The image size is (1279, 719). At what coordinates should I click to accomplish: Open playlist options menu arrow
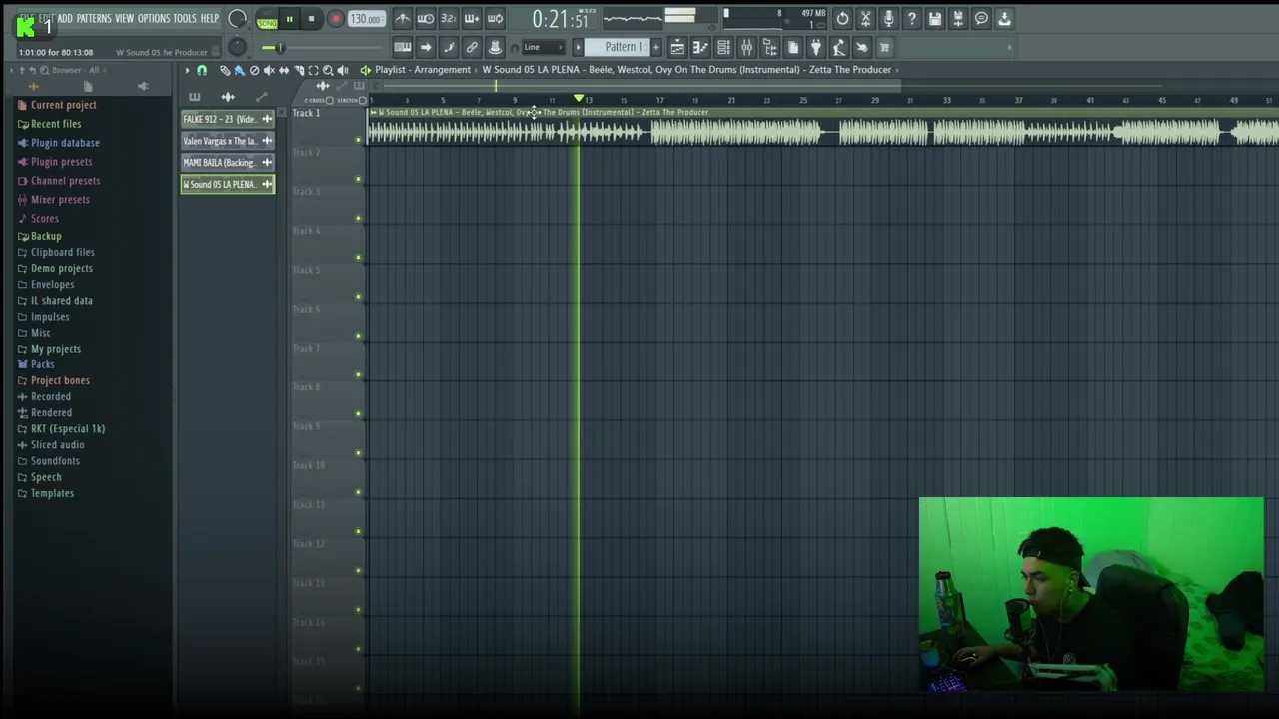click(186, 70)
